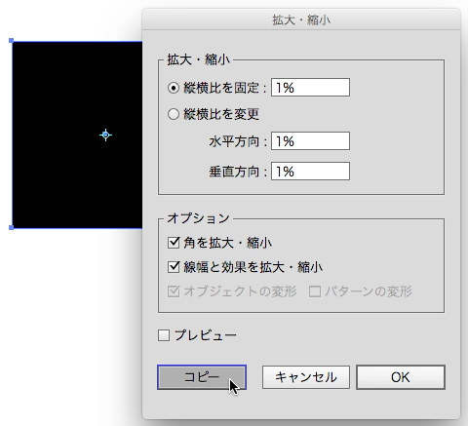Click the 縦横比を固定 percentage field
This screenshot has width=468, height=426.
pos(310,88)
